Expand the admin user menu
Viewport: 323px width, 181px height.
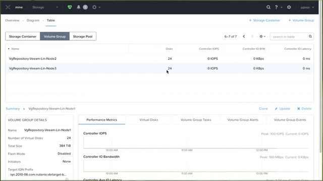pos(307,8)
